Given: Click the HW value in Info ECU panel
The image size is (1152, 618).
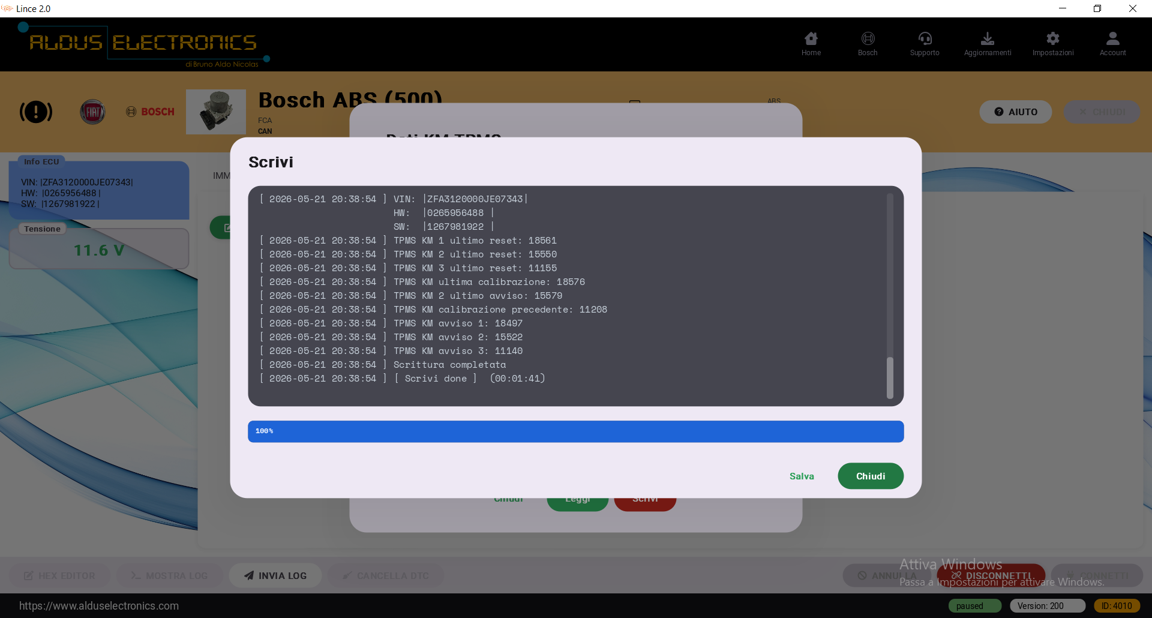Looking at the screenshot, I should tap(61, 193).
